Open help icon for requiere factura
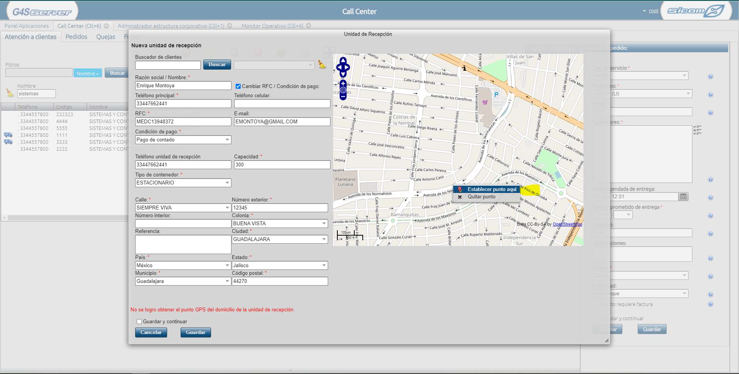 pos(711,304)
